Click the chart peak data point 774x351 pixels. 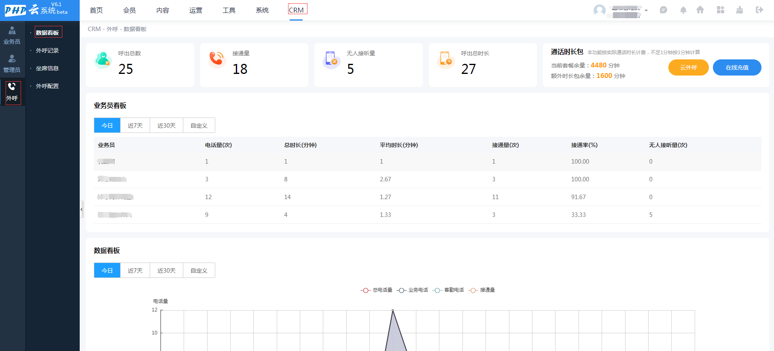pyautogui.click(x=392, y=310)
